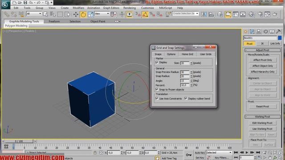Image resolution: width=285 pixels, height=160 pixels.
Task: Click the time slider 0 / 100 handle
Action: click(x=19, y=141)
